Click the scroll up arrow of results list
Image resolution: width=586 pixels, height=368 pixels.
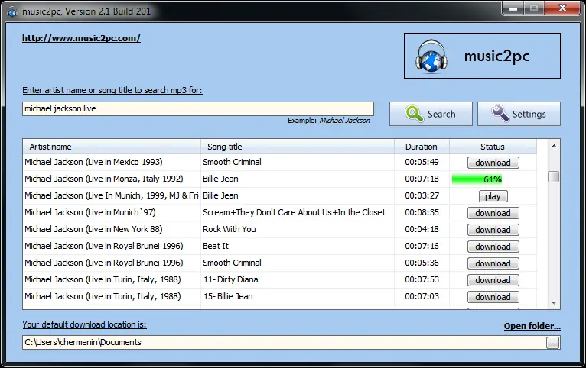554,146
